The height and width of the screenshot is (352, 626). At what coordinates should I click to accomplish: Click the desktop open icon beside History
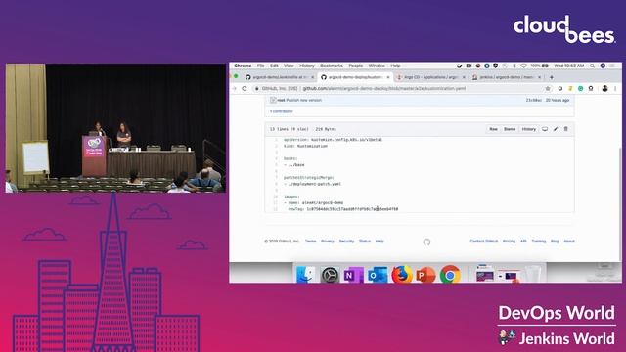pyautogui.click(x=545, y=129)
